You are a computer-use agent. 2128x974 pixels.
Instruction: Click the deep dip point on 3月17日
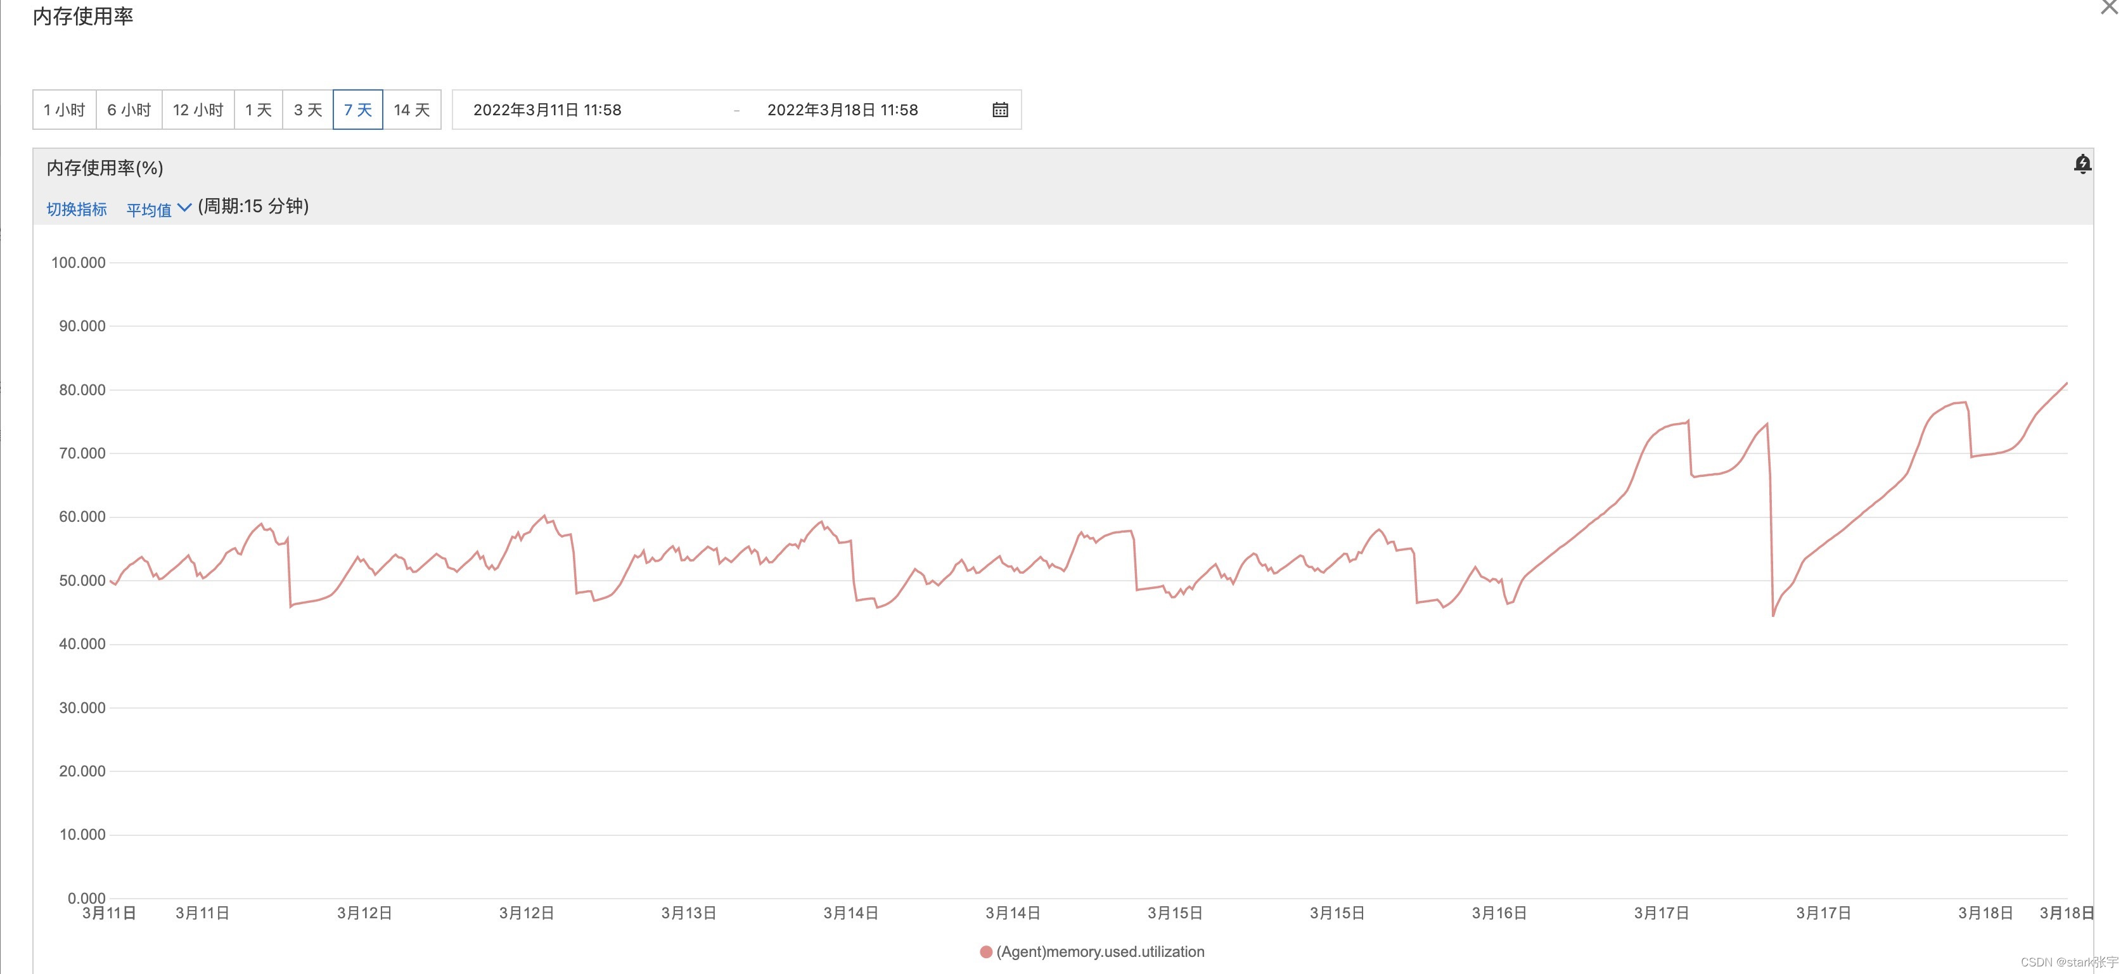tap(1772, 615)
